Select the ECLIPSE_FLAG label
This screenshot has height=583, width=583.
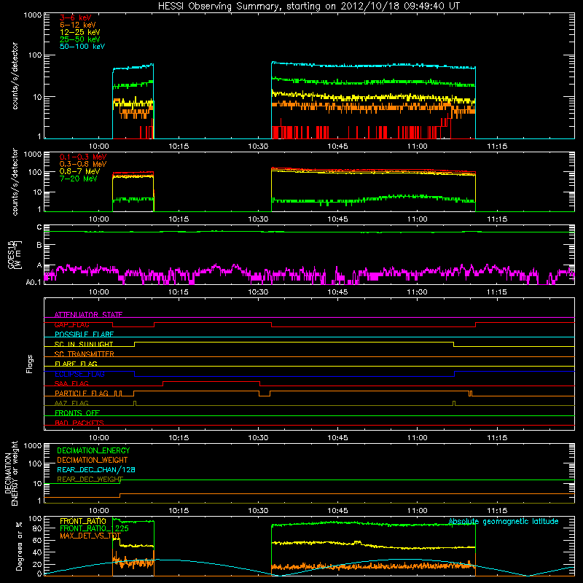(x=79, y=374)
